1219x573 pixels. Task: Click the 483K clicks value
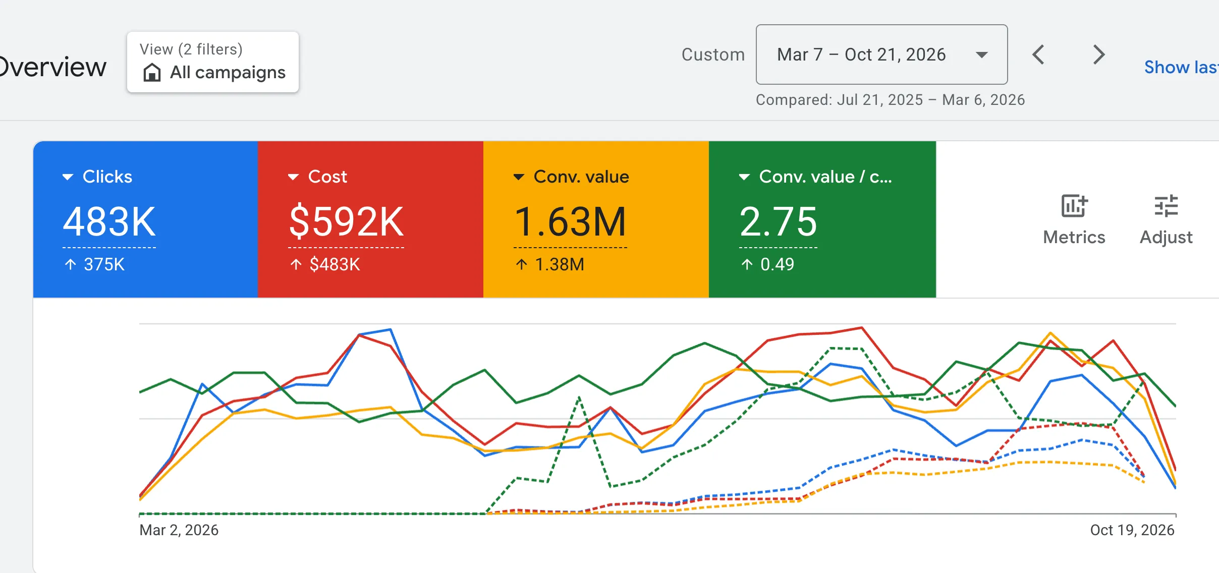(109, 222)
